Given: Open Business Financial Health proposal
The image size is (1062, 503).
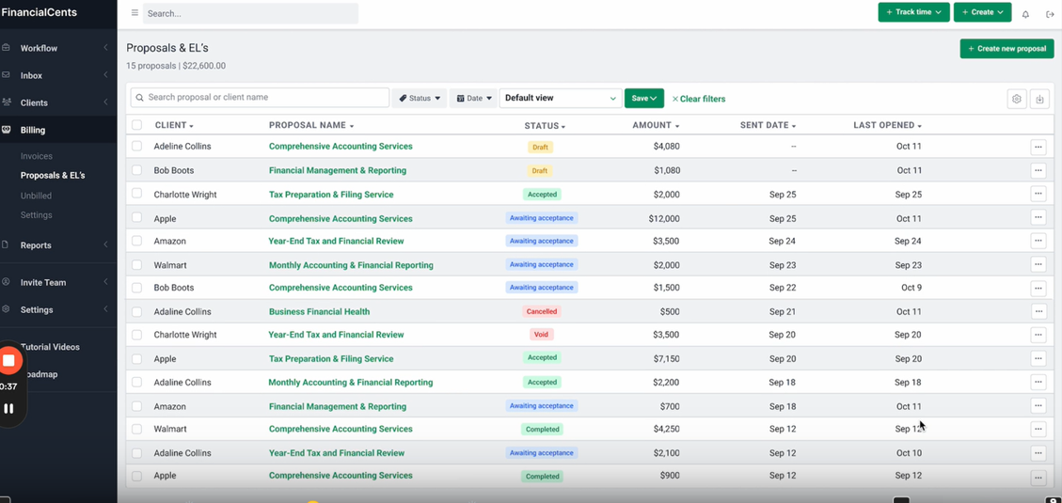Looking at the screenshot, I should click(x=319, y=312).
